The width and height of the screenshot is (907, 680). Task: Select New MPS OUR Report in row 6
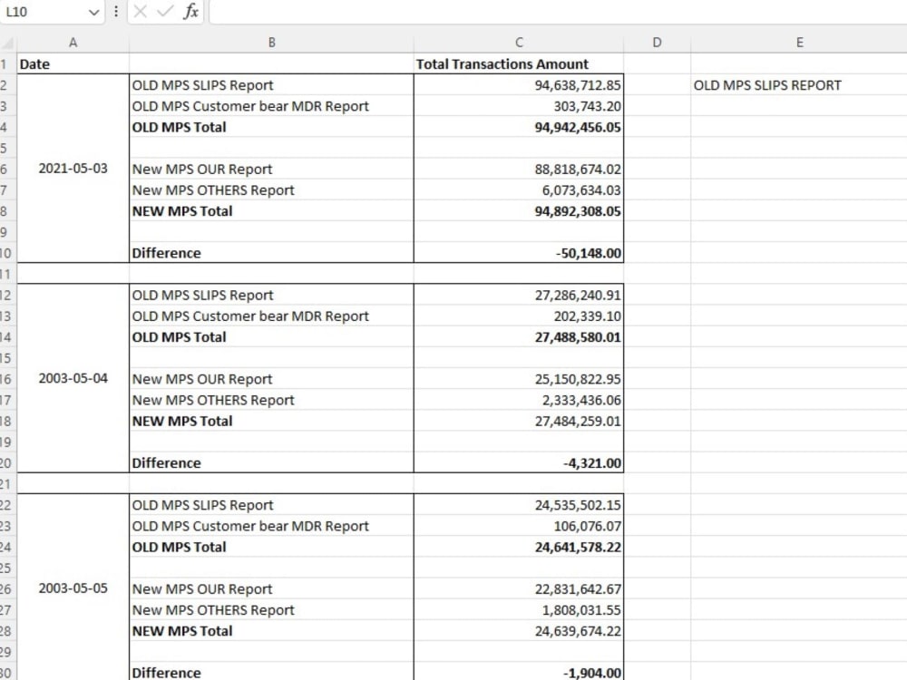(271, 169)
